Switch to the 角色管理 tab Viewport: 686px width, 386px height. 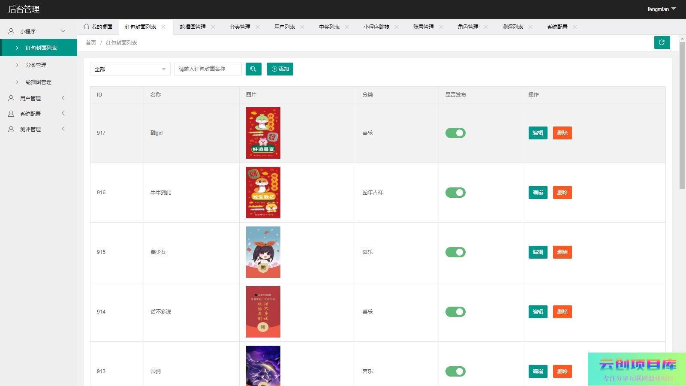[x=468, y=27]
